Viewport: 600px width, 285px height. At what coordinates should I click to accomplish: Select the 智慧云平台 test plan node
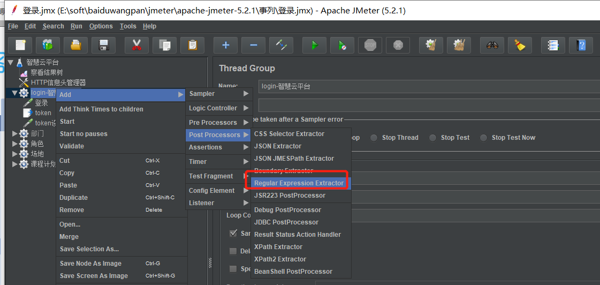pyautogui.click(x=42, y=62)
